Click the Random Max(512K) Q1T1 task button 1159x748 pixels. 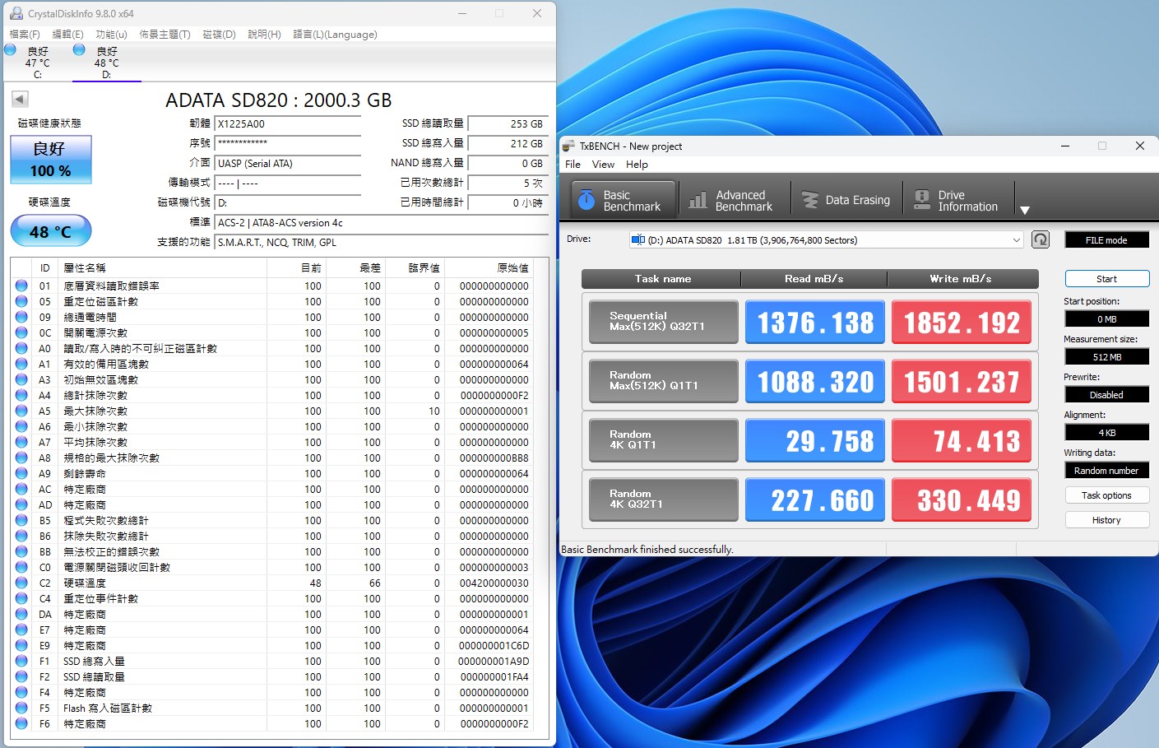(x=664, y=381)
